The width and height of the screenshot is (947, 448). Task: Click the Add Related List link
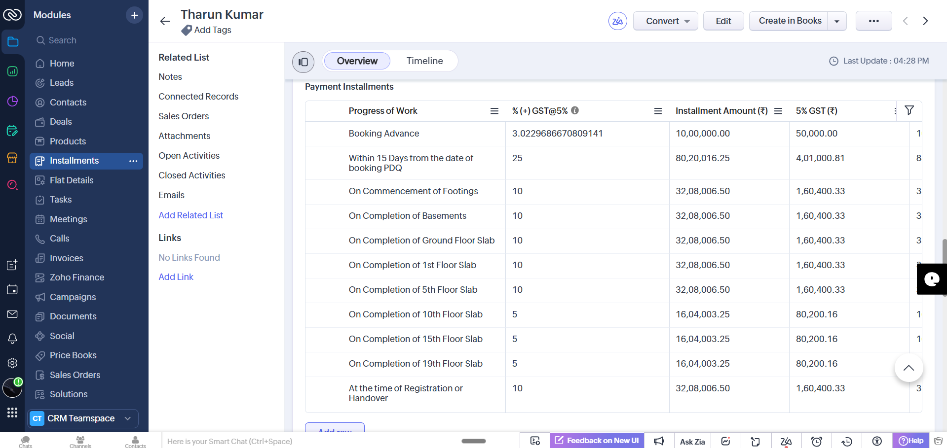[190, 215]
